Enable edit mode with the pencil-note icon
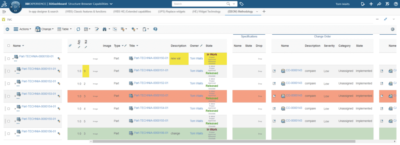The height and width of the screenshot is (145, 400). tap(97, 29)
